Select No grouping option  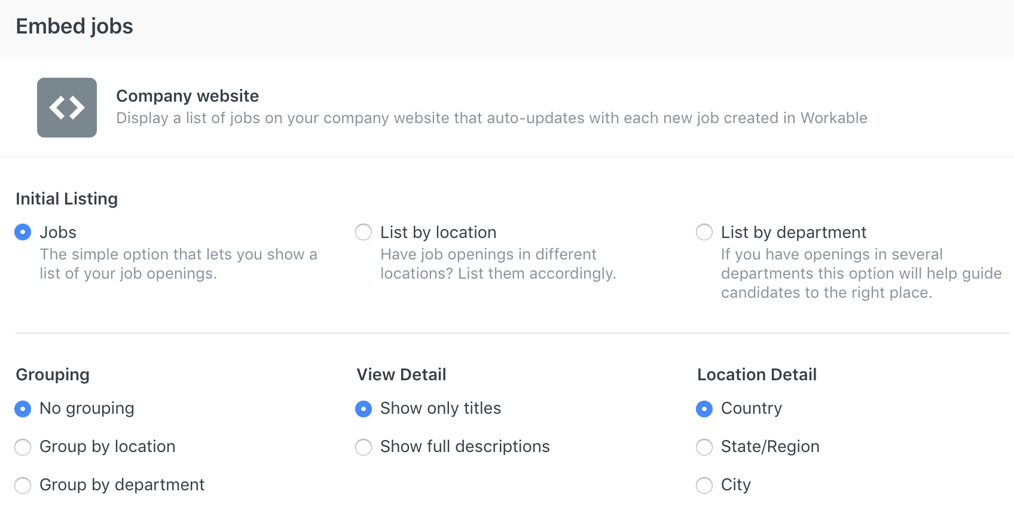(x=23, y=409)
